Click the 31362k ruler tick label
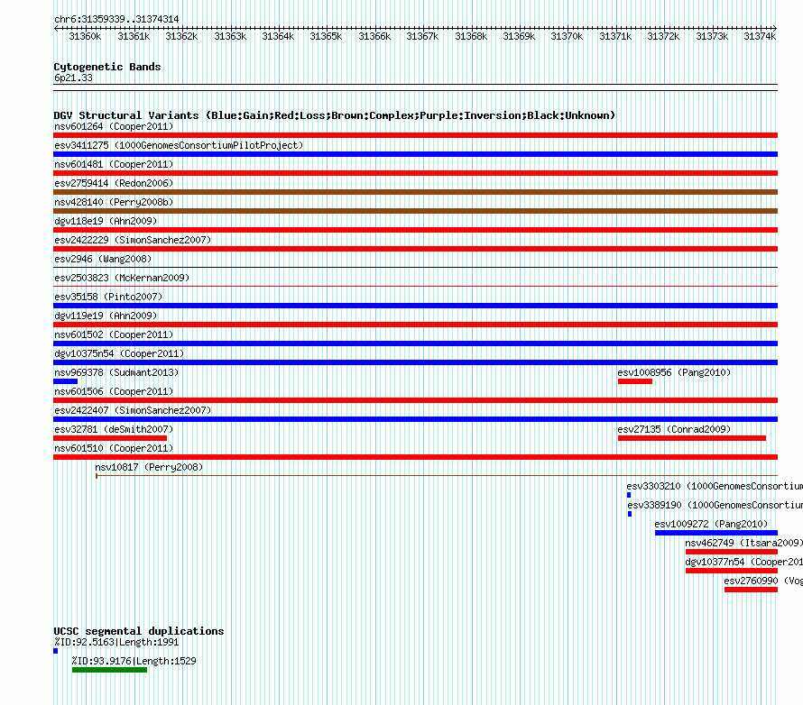The image size is (803, 705). (x=181, y=36)
